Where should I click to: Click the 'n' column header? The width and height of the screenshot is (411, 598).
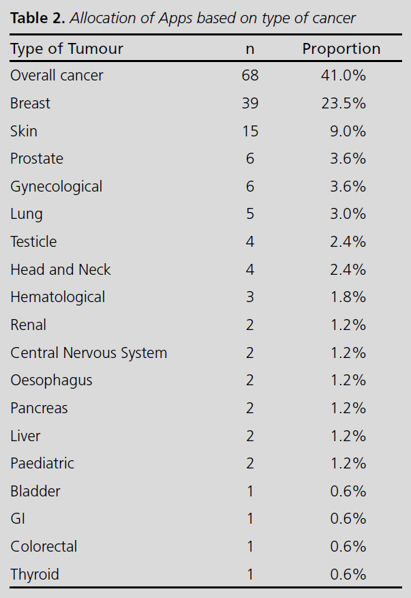click(x=250, y=49)
